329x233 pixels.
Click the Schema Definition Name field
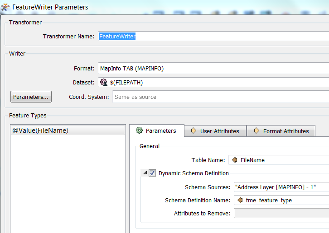(x=281, y=200)
